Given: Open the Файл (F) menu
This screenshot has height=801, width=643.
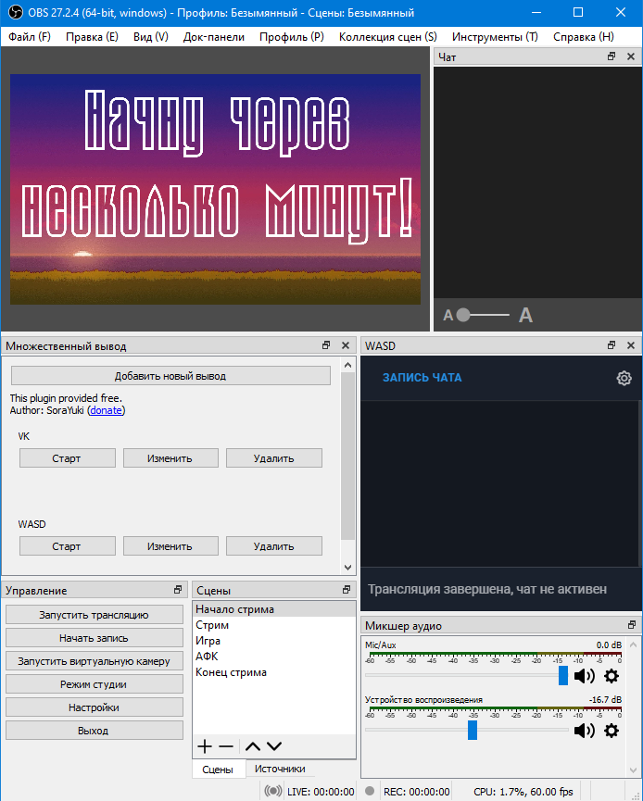Looking at the screenshot, I should [30, 37].
